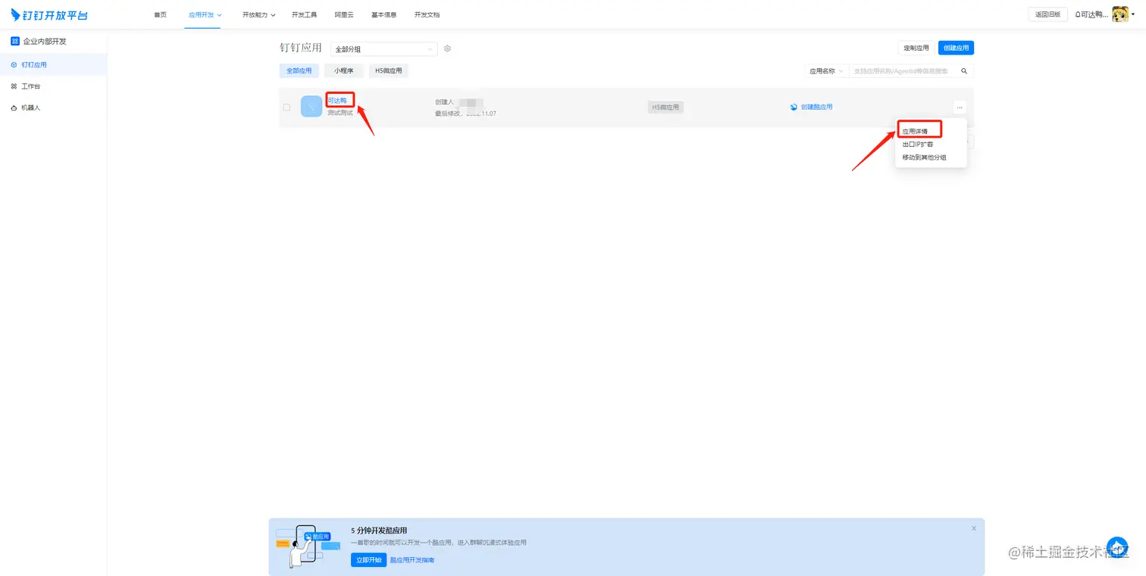Expand the account dropdown arrow
1146x576 pixels.
(x=1135, y=14)
